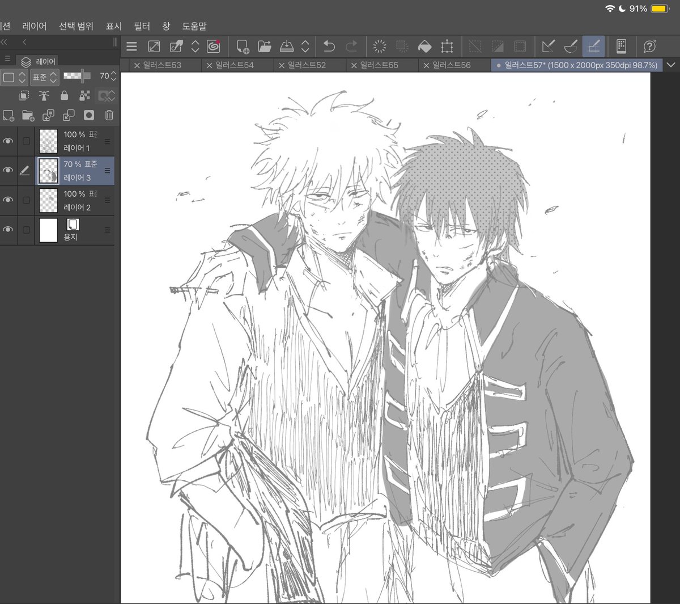The image size is (680, 604).
Task: Delete the selected layer with trash icon
Action: [109, 116]
